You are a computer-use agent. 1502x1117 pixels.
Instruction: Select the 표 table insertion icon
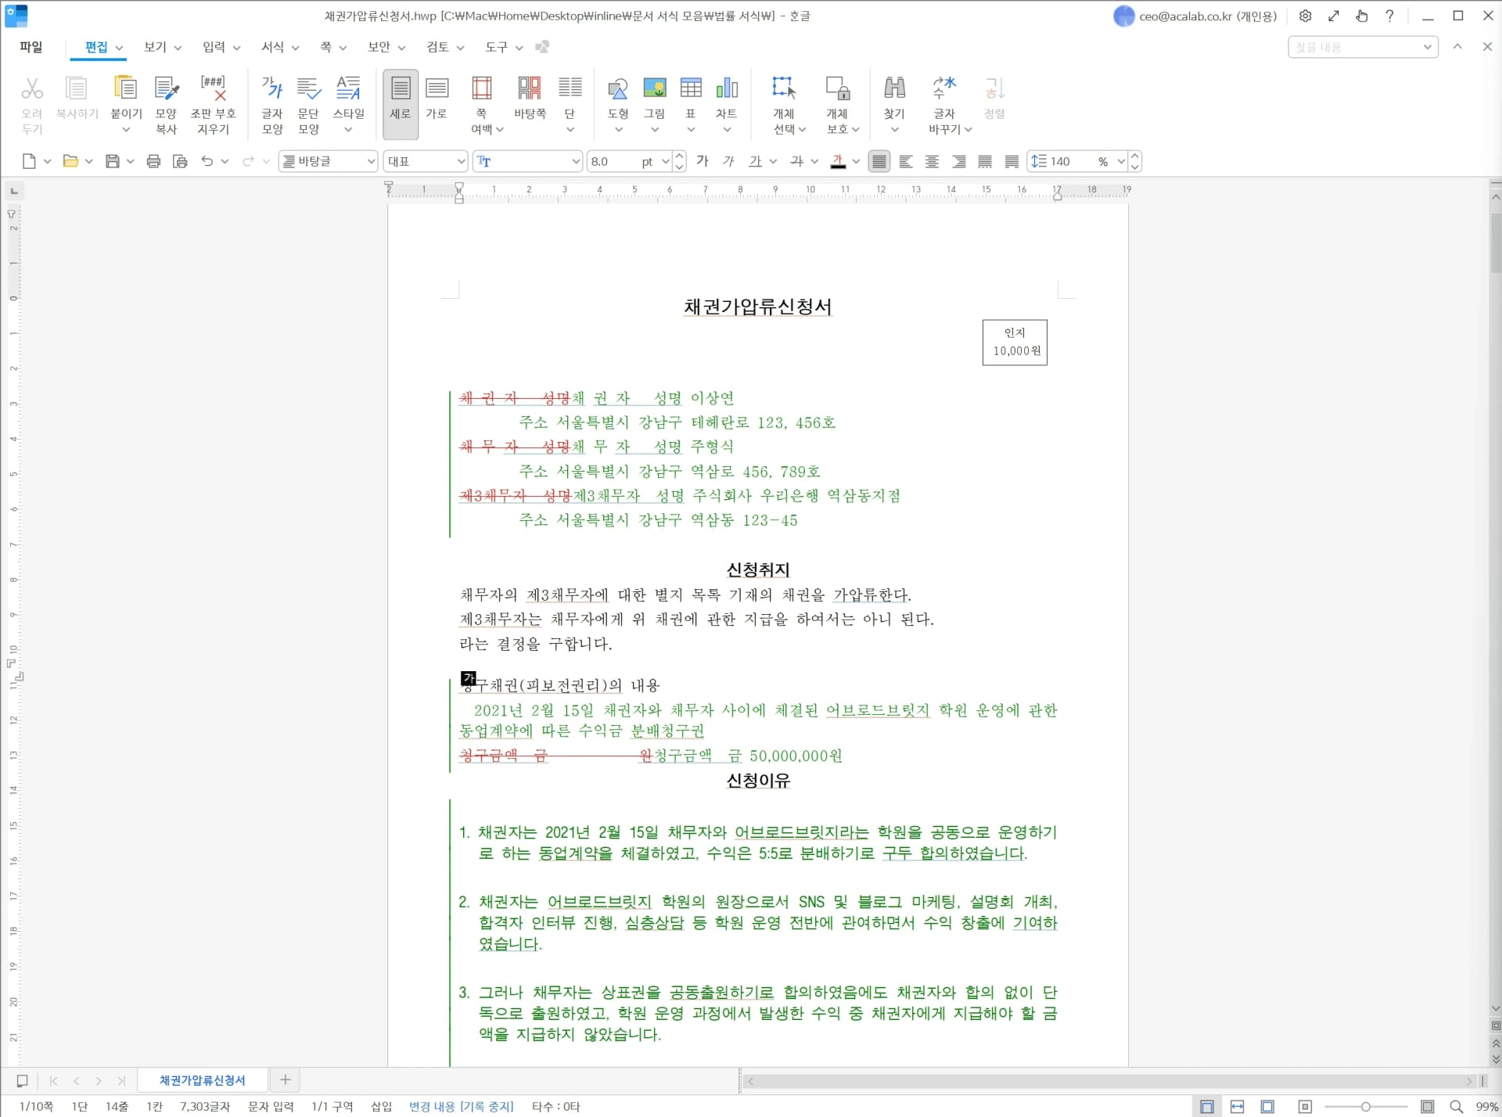pyautogui.click(x=690, y=98)
